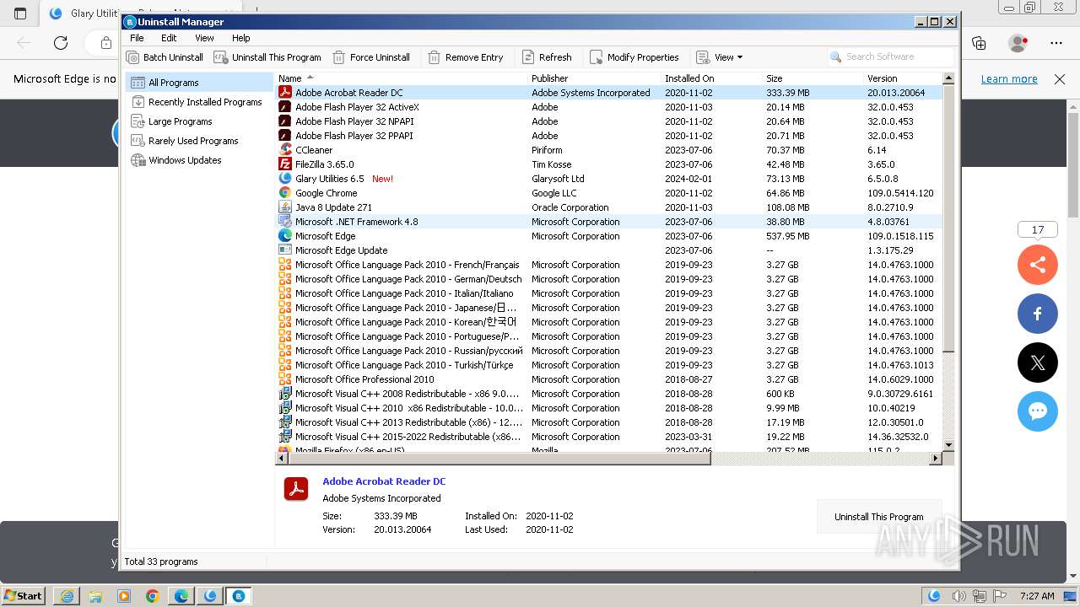Select Office Language Pack Turkish/Türkçe
The width and height of the screenshot is (1080, 607).
(608, 365)
